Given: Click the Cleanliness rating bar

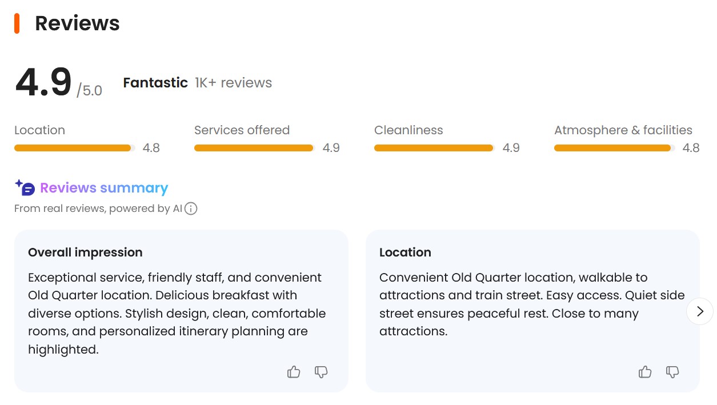Looking at the screenshot, I should tap(434, 148).
